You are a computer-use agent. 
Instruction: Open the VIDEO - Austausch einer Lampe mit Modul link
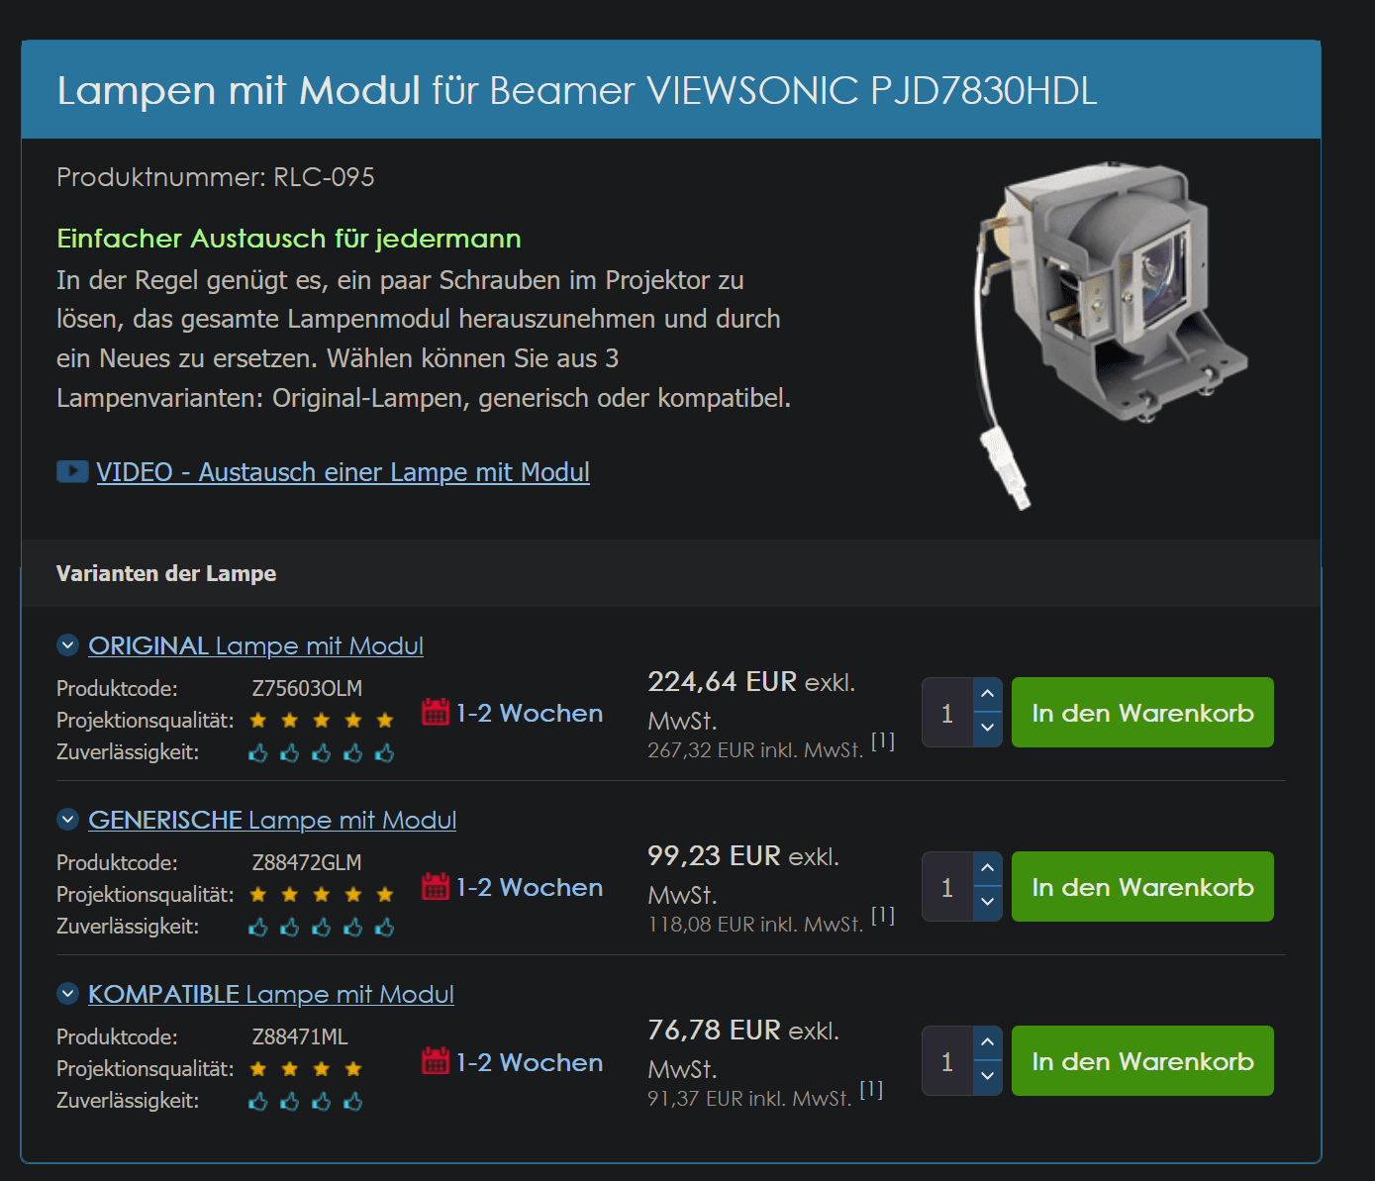click(x=343, y=472)
